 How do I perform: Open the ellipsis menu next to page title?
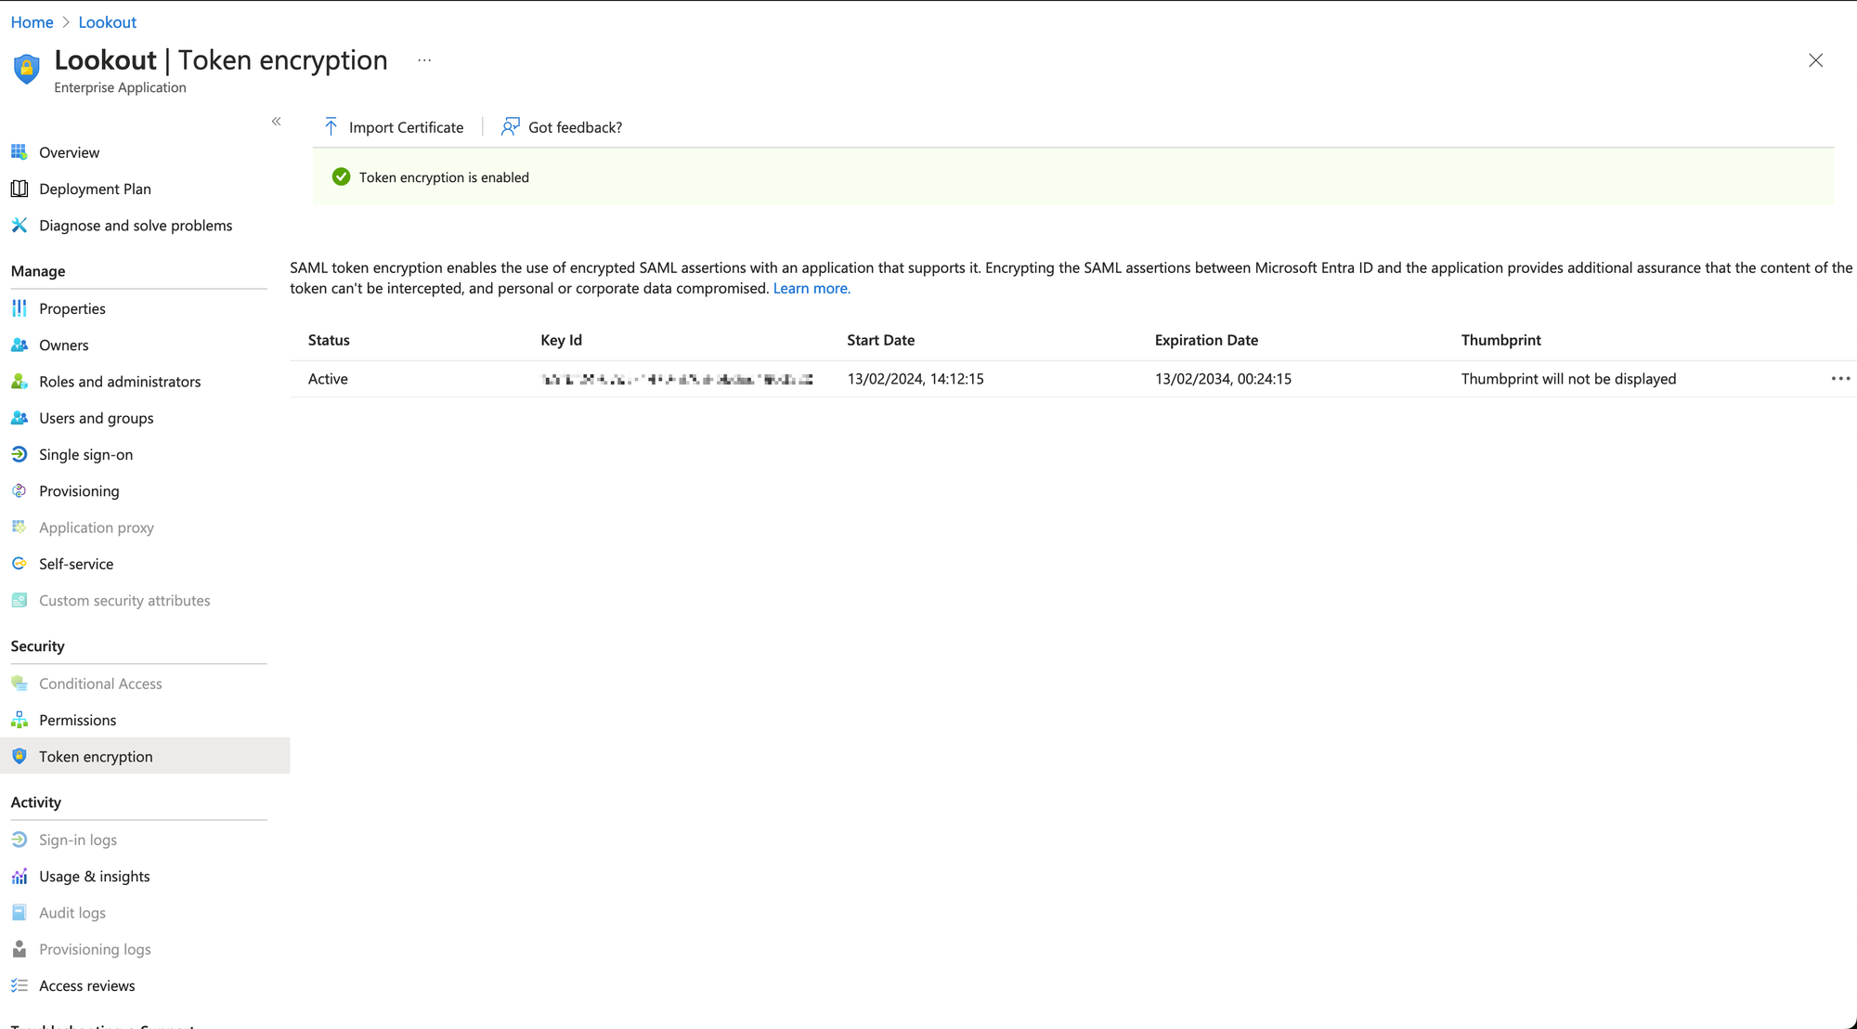424,60
